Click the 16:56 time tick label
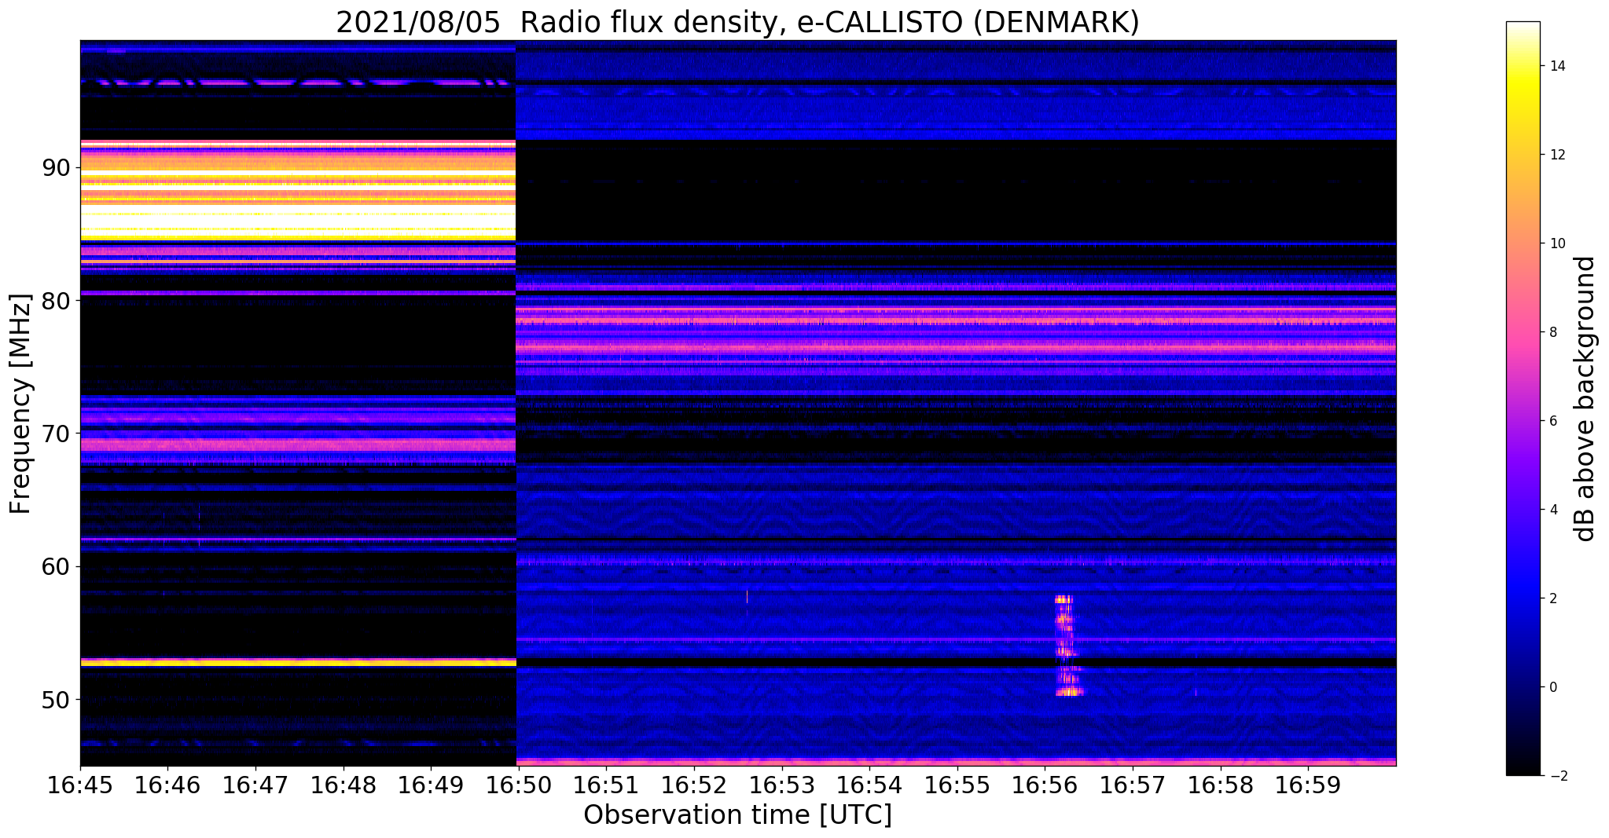 pyautogui.click(x=1045, y=785)
